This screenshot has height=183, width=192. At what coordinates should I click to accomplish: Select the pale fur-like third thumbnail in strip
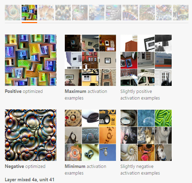pyautogui.click(x=46, y=13)
